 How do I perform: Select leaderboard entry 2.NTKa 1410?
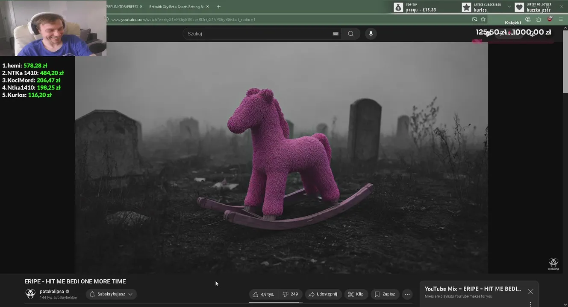(x=33, y=73)
